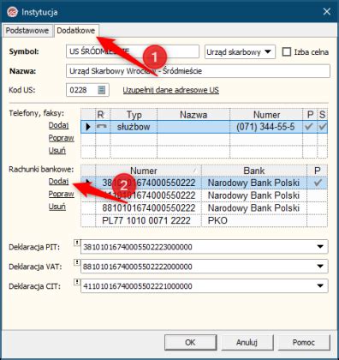The width and height of the screenshot is (339, 360).
Task: Click the small icon beside the Deklaracja CIT field
Action: click(x=77, y=282)
